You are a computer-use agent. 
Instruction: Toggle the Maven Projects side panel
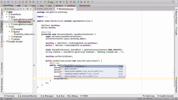(176, 17)
